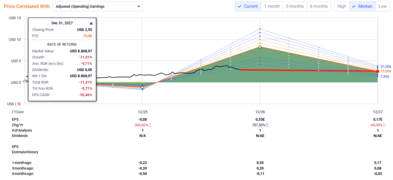Viewport: 393px width, 180px height.
Task: Click the 3 months ago estimate 0,29
Action: 260,168
